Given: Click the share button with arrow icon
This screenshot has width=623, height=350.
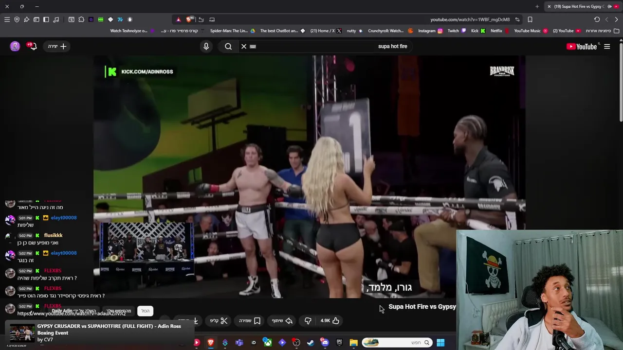Looking at the screenshot, I should click(282, 320).
